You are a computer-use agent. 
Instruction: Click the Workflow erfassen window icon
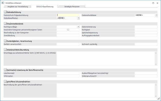coord(3,3)
